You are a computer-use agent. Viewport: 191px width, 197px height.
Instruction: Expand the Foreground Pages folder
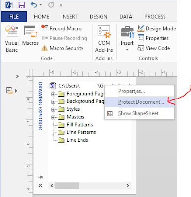click(x=53, y=94)
